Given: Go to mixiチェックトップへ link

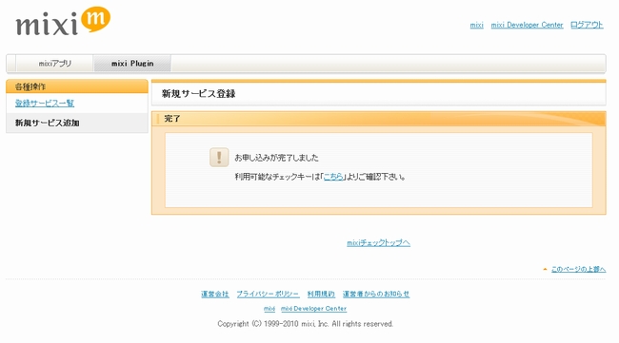Looking at the screenshot, I should point(379,243).
